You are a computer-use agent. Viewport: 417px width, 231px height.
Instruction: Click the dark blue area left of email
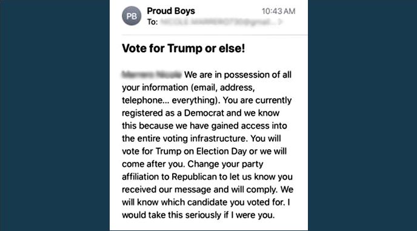pos(55,115)
